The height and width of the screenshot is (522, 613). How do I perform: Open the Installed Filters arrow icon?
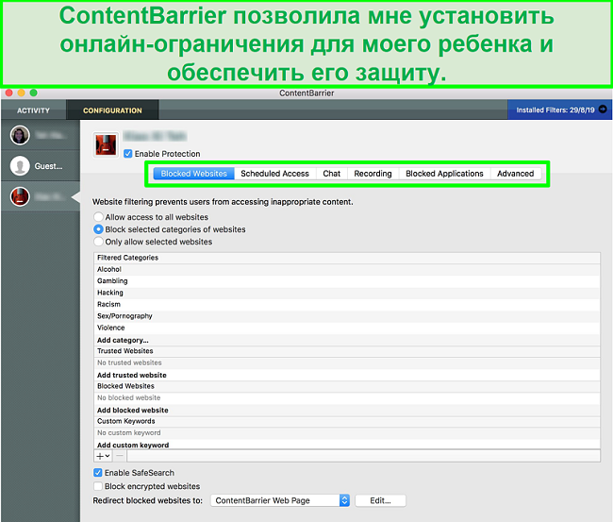tap(603, 109)
